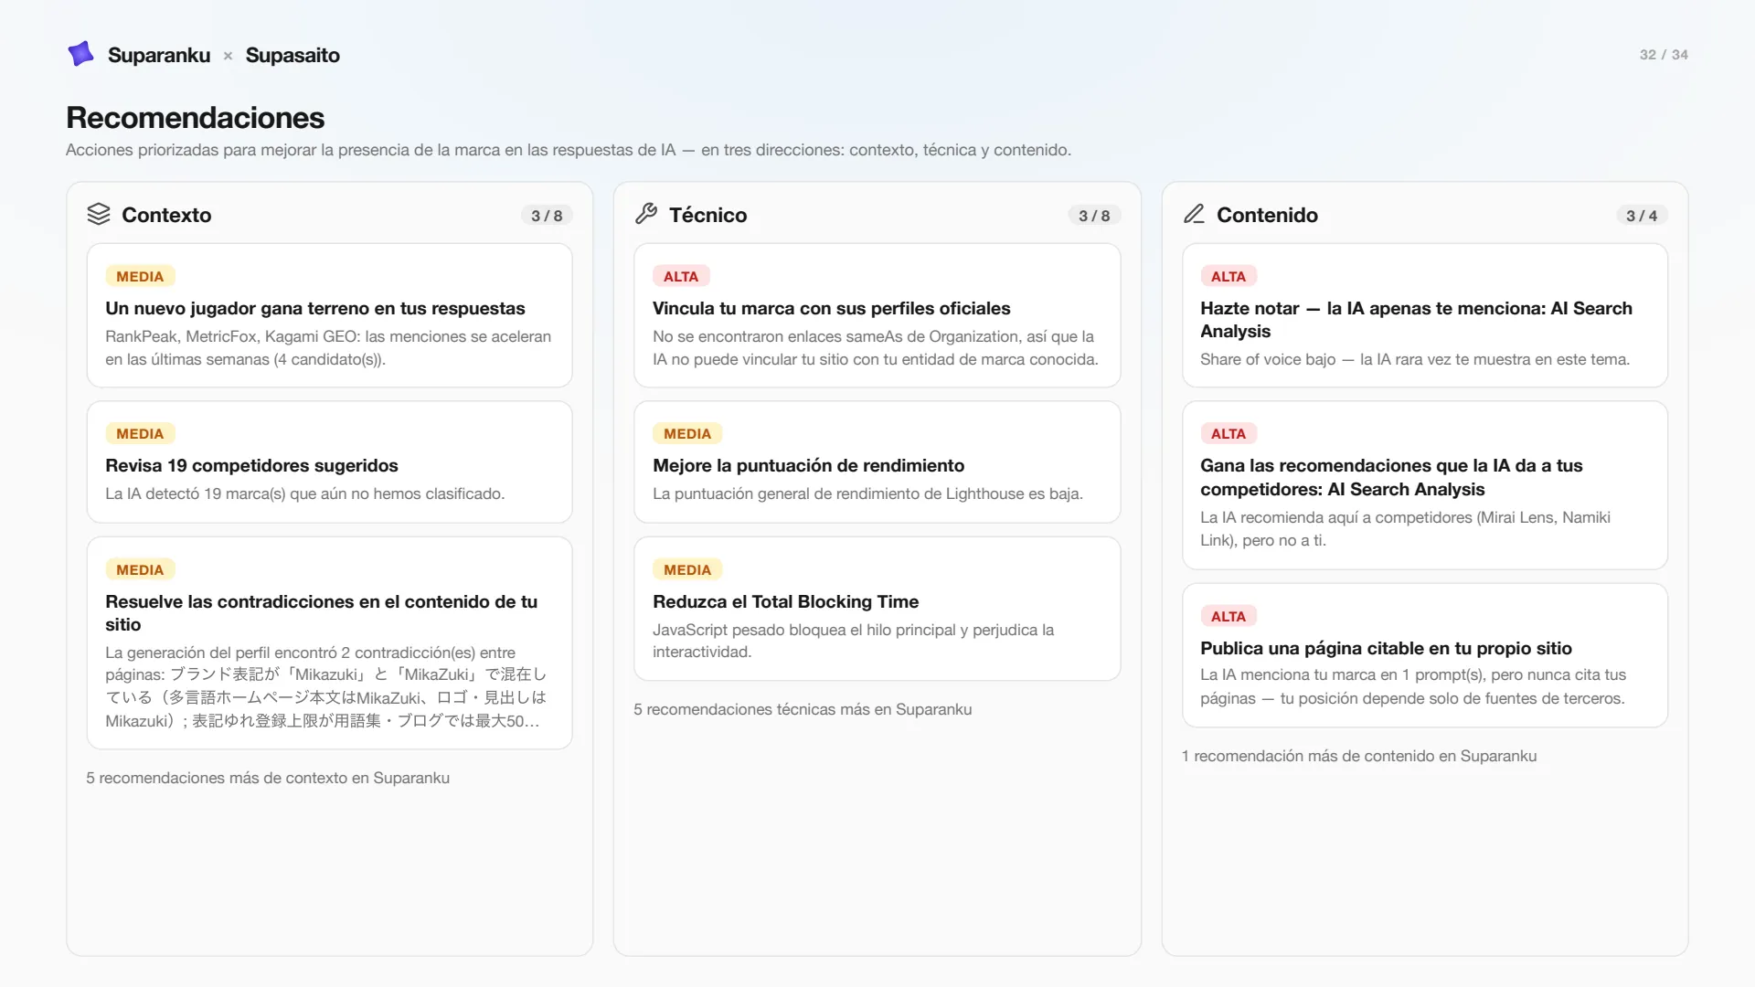This screenshot has width=1755, height=987.
Task: Click MEDIA tag on 'Un nuevo jugador' card
Action: [140, 276]
